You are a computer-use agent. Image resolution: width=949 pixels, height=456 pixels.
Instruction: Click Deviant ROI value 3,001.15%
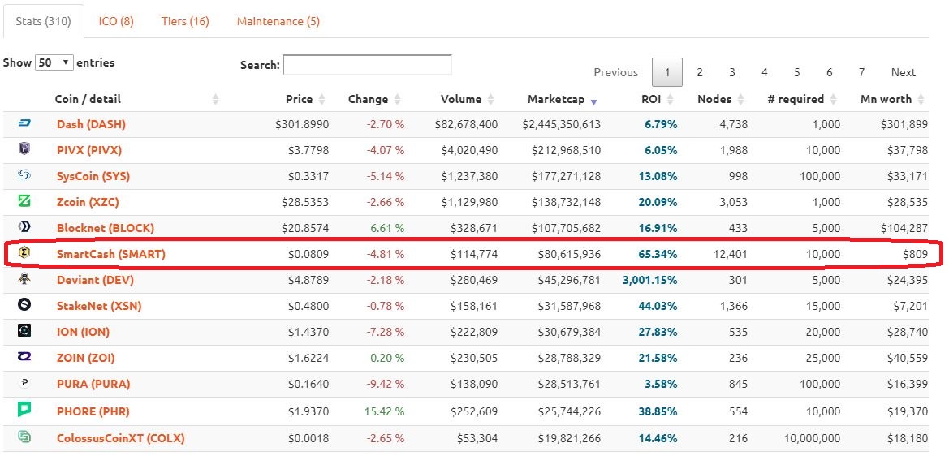(x=649, y=280)
